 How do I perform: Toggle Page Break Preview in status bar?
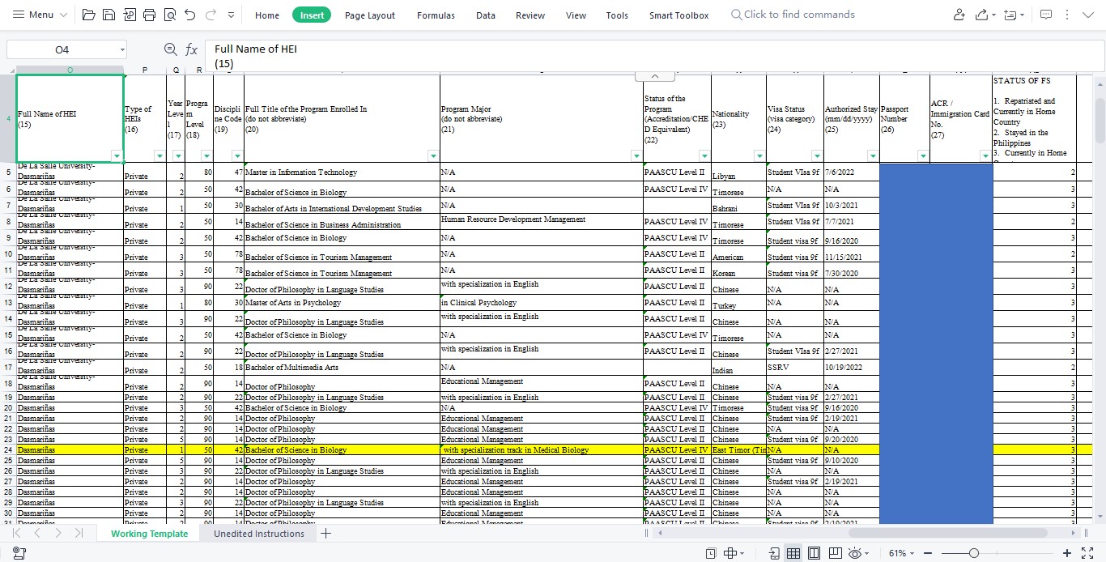[834, 553]
